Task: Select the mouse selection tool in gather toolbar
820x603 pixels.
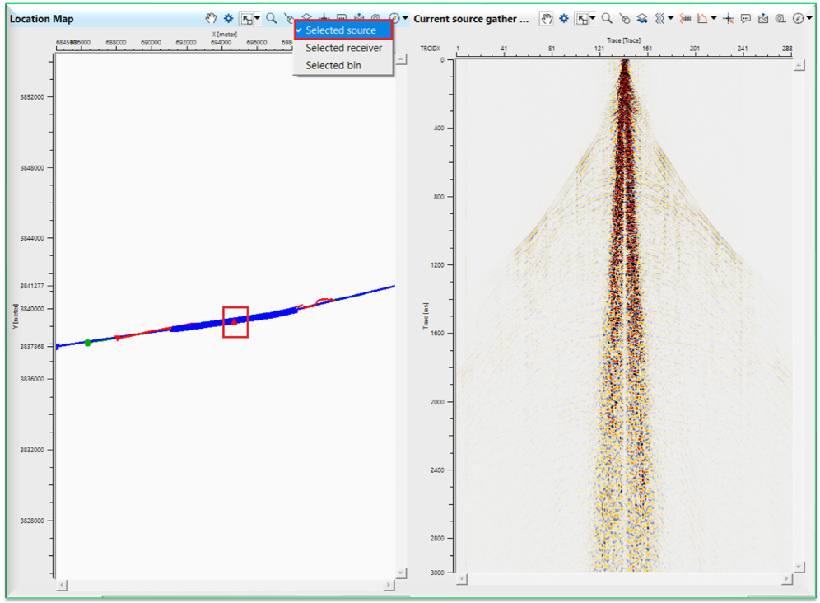Action: pos(626,18)
